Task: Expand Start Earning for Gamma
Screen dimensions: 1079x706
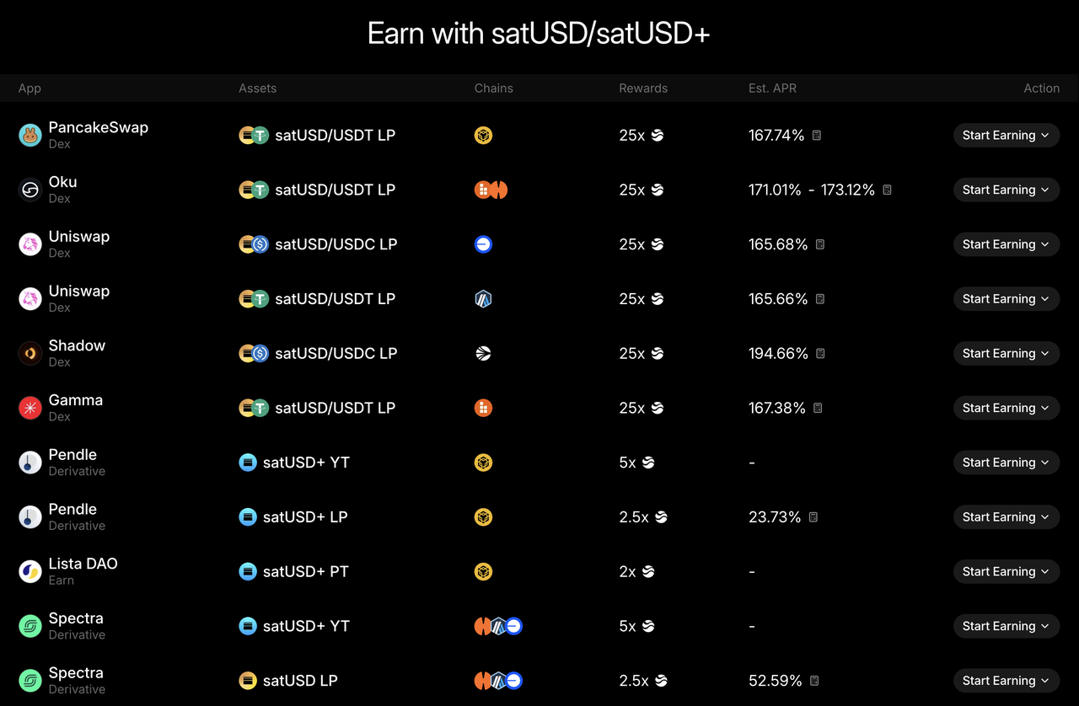Action: coord(1007,409)
